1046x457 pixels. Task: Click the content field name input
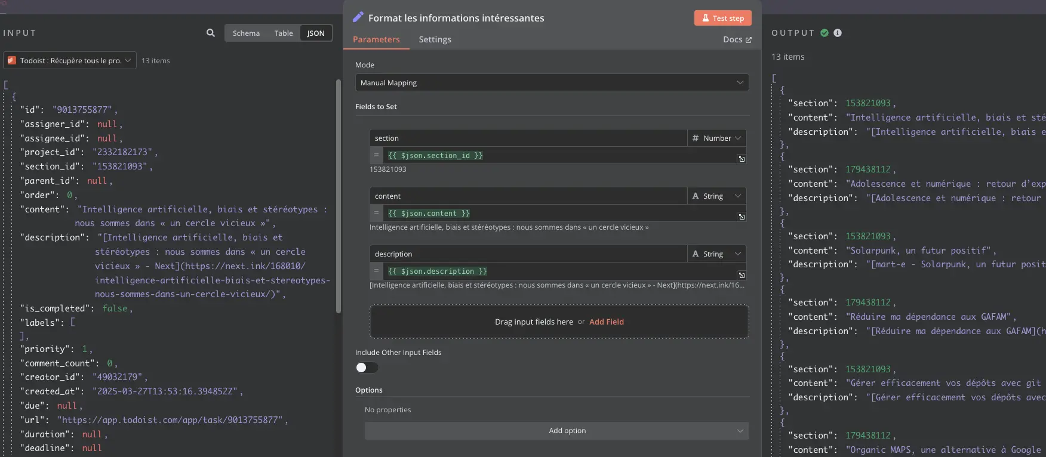528,196
